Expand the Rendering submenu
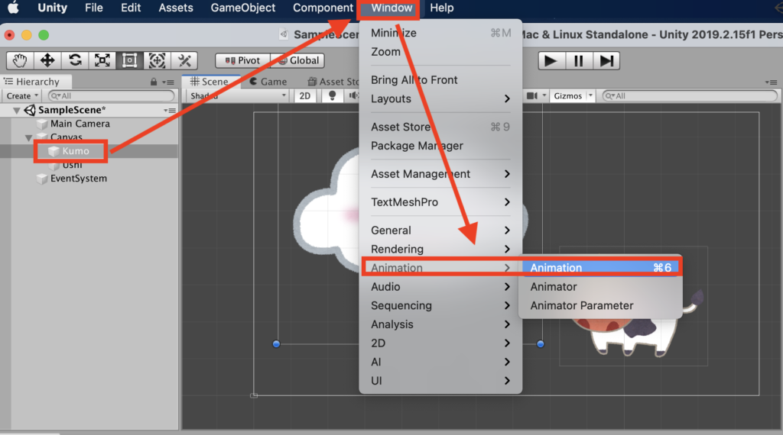The height and width of the screenshot is (435, 783). (440, 249)
